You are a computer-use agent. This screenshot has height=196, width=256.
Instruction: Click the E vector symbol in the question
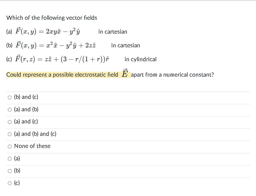point(125,73)
